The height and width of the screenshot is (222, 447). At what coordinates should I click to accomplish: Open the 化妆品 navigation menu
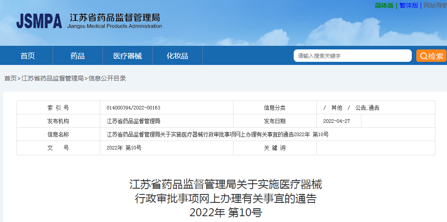(x=177, y=56)
